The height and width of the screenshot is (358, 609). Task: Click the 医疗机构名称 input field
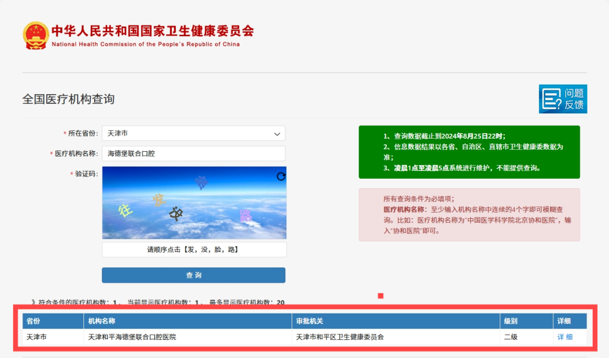(193, 153)
